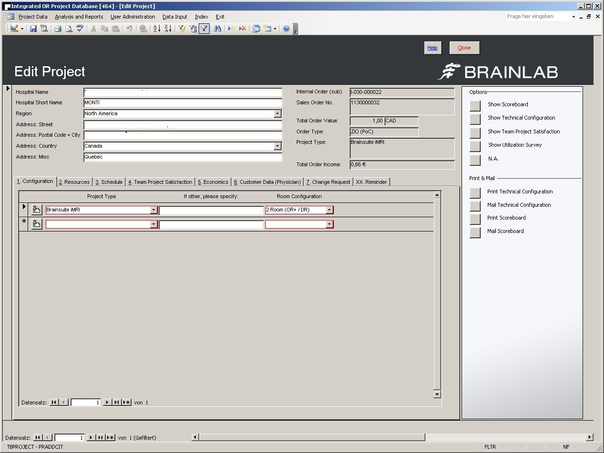
Task: Open Filter By Form icon
Action: tap(192, 29)
